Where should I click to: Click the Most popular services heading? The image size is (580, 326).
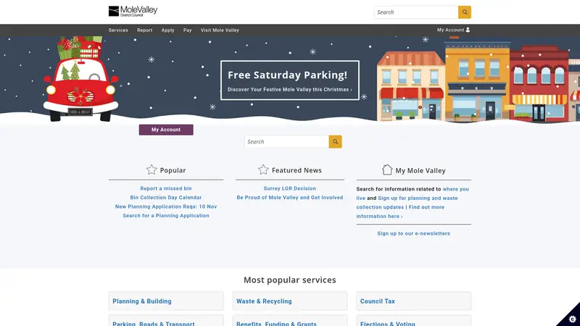289,280
